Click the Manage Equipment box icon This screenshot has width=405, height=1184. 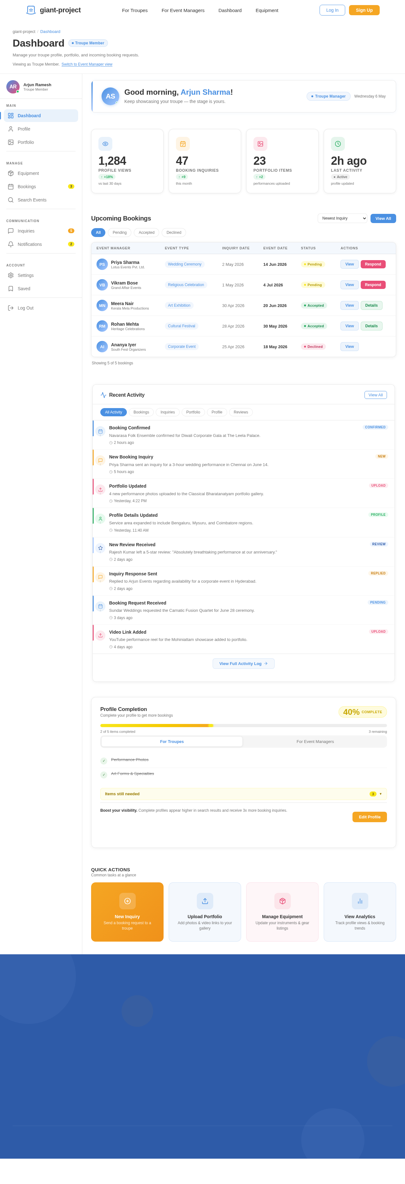point(283,901)
